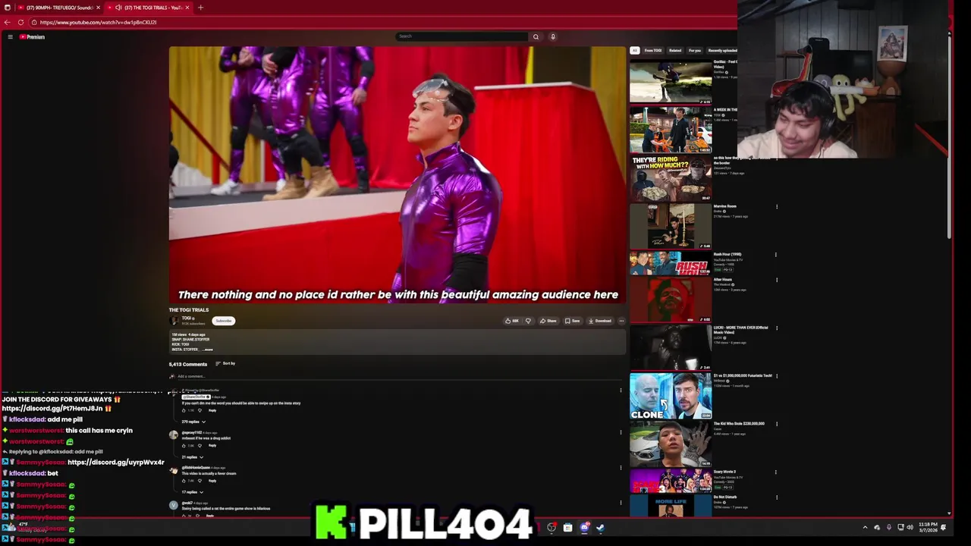Select the From TOGI filter chip
Screen dimensions: 971x546
click(653, 50)
